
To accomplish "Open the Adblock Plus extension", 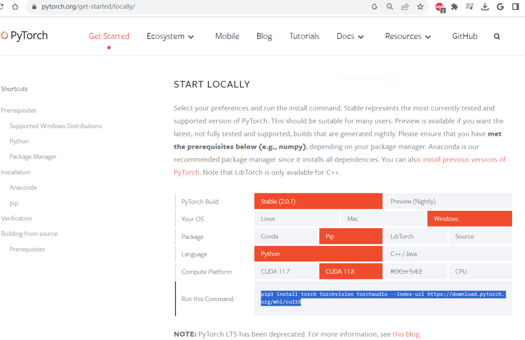I will click(439, 7).
